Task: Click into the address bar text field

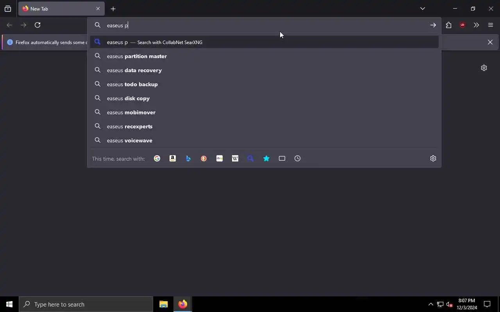Action: point(266,25)
